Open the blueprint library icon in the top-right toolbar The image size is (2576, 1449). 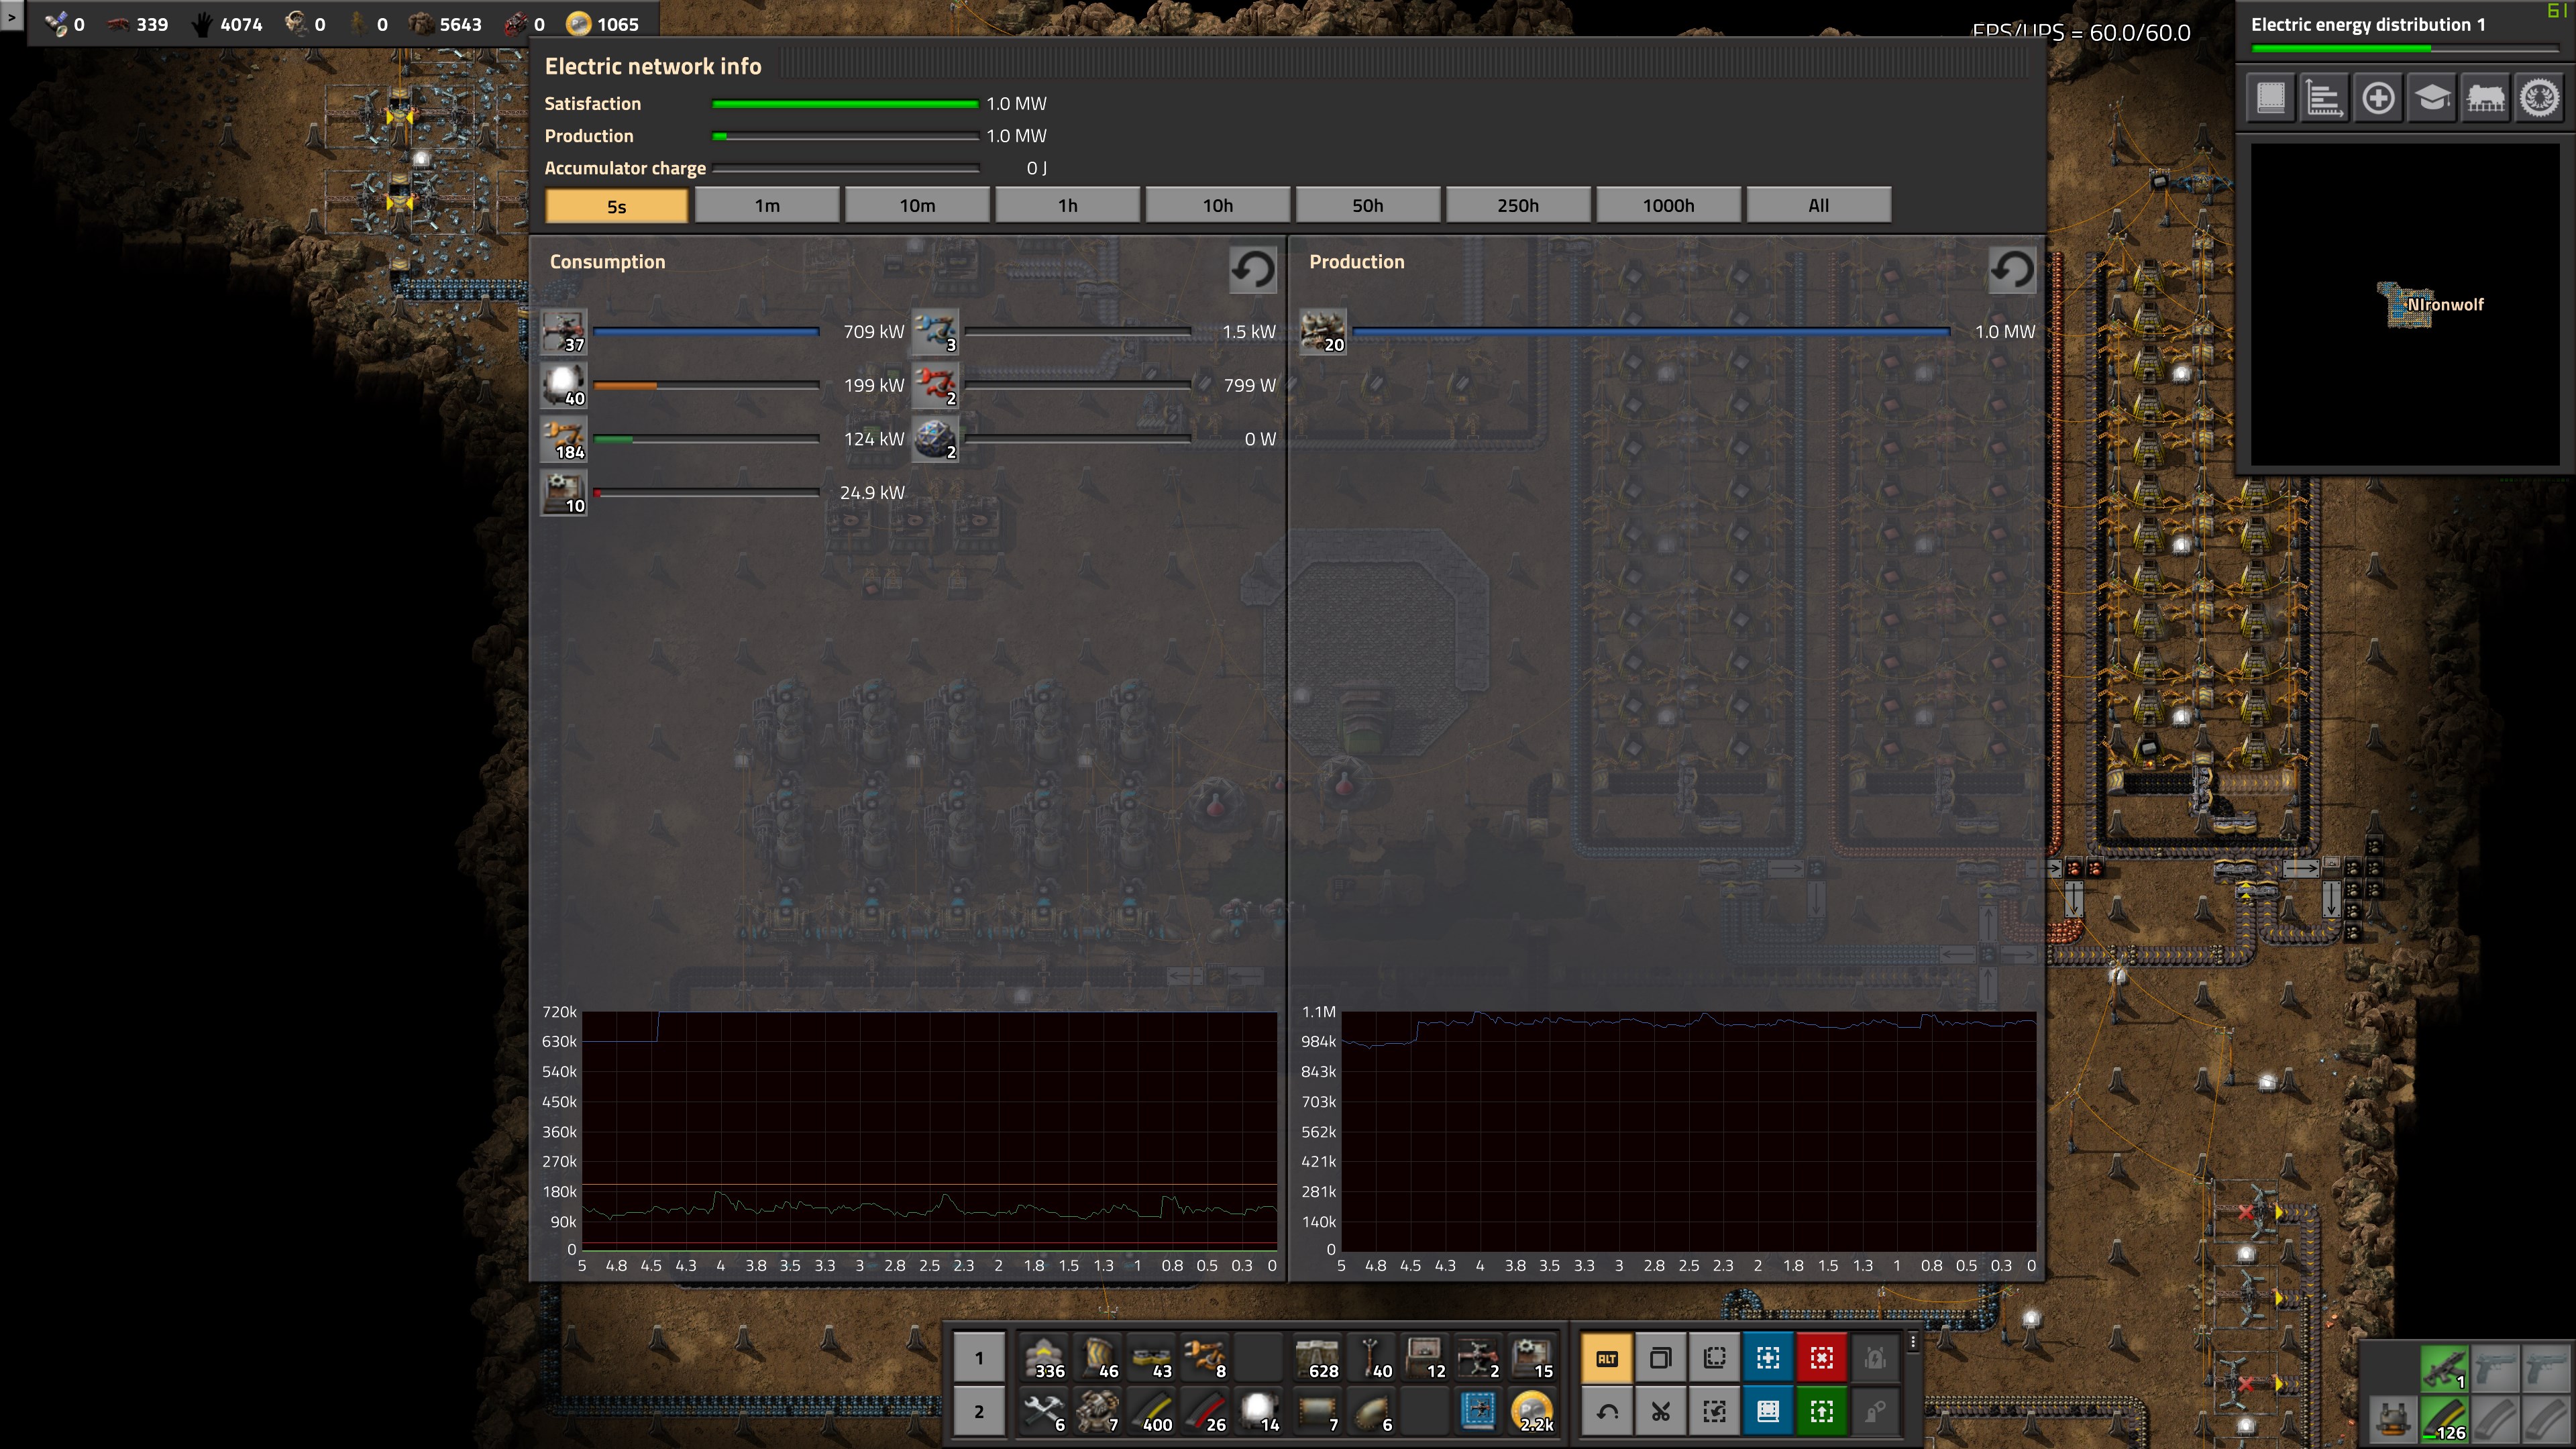click(2271, 98)
